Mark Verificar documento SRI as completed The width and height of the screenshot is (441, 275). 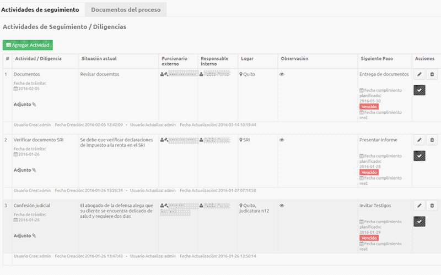coord(420,156)
